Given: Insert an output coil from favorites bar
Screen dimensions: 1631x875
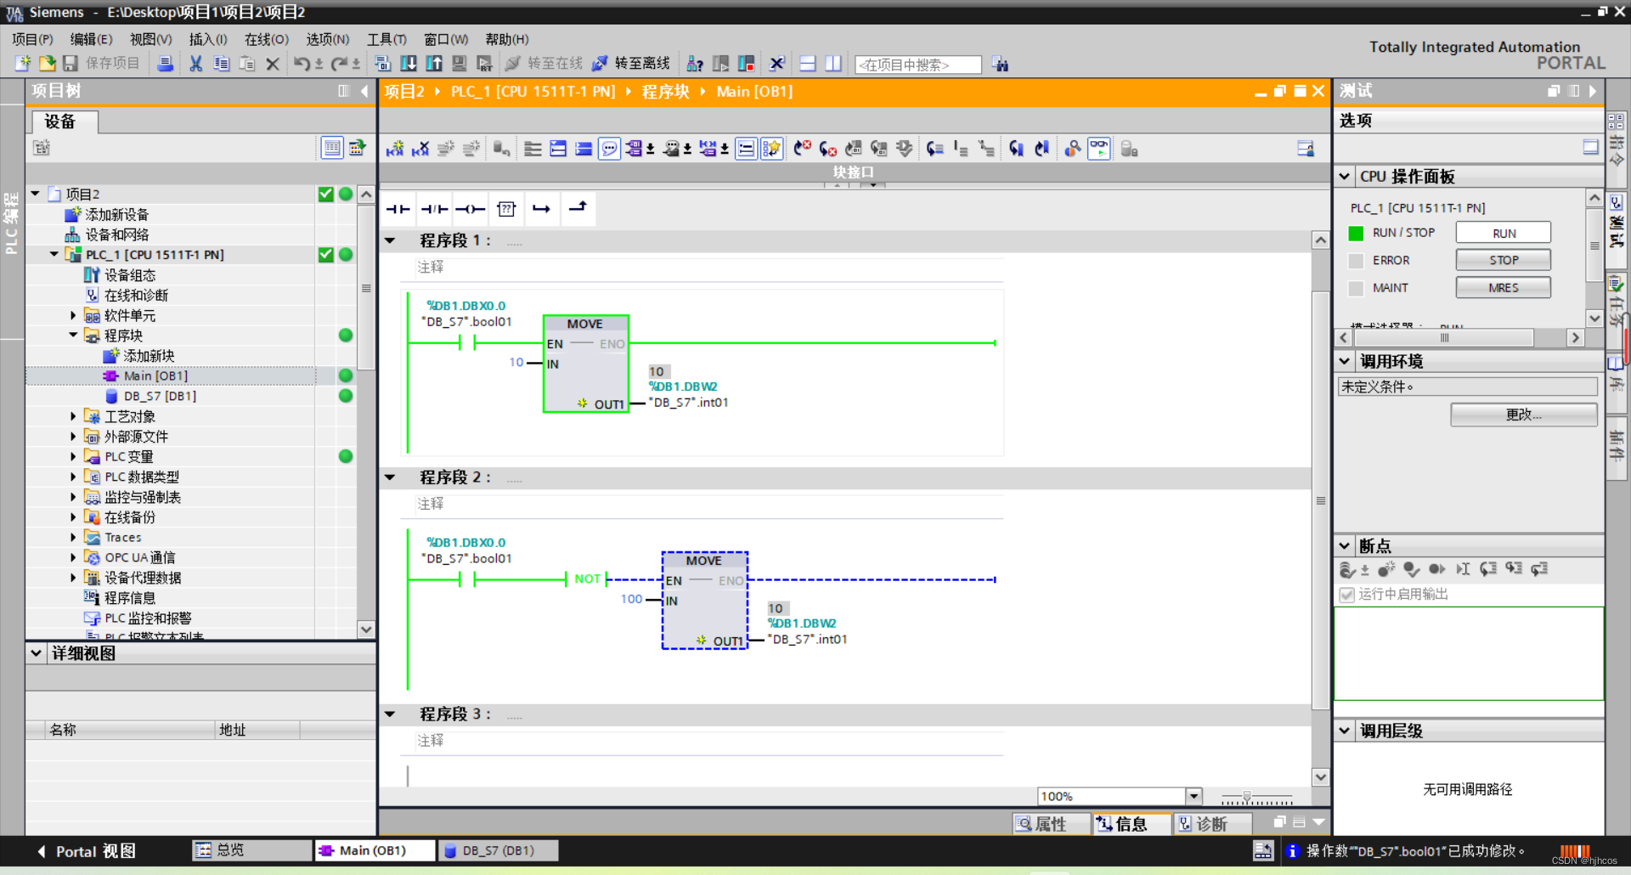Looking at the screenshot, I should 470,209.
